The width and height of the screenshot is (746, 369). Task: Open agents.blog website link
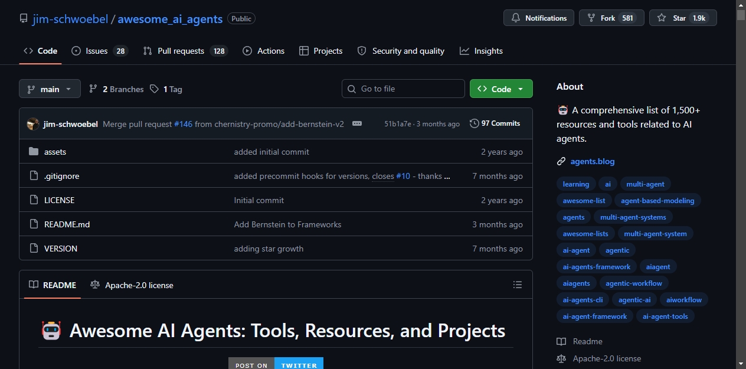tap(593, 161)
